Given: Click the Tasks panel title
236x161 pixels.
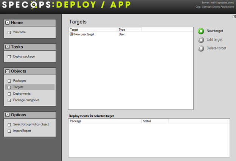Looking at the screenshot, I should 17,47.
